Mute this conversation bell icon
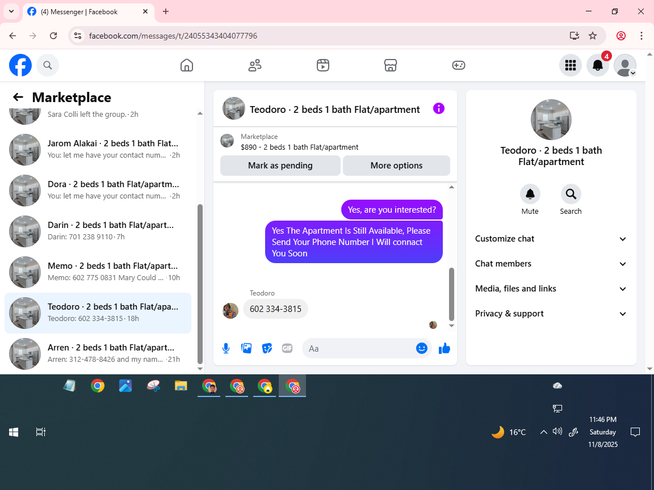Image resolution: width=654 pixels, height=490 pixels. tap(530, 194)
